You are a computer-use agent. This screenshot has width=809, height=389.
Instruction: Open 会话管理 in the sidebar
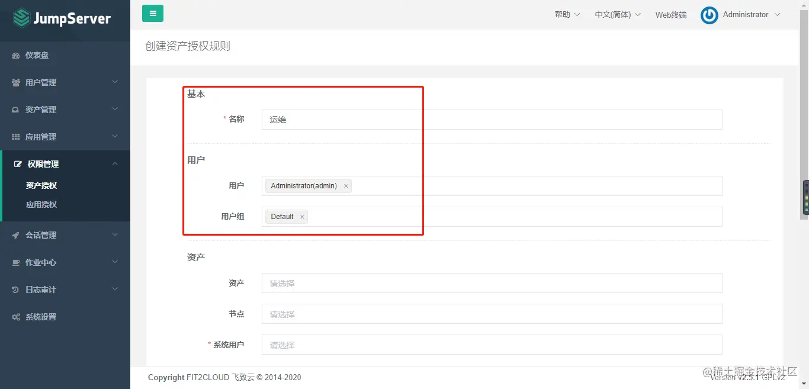[65, 235]
